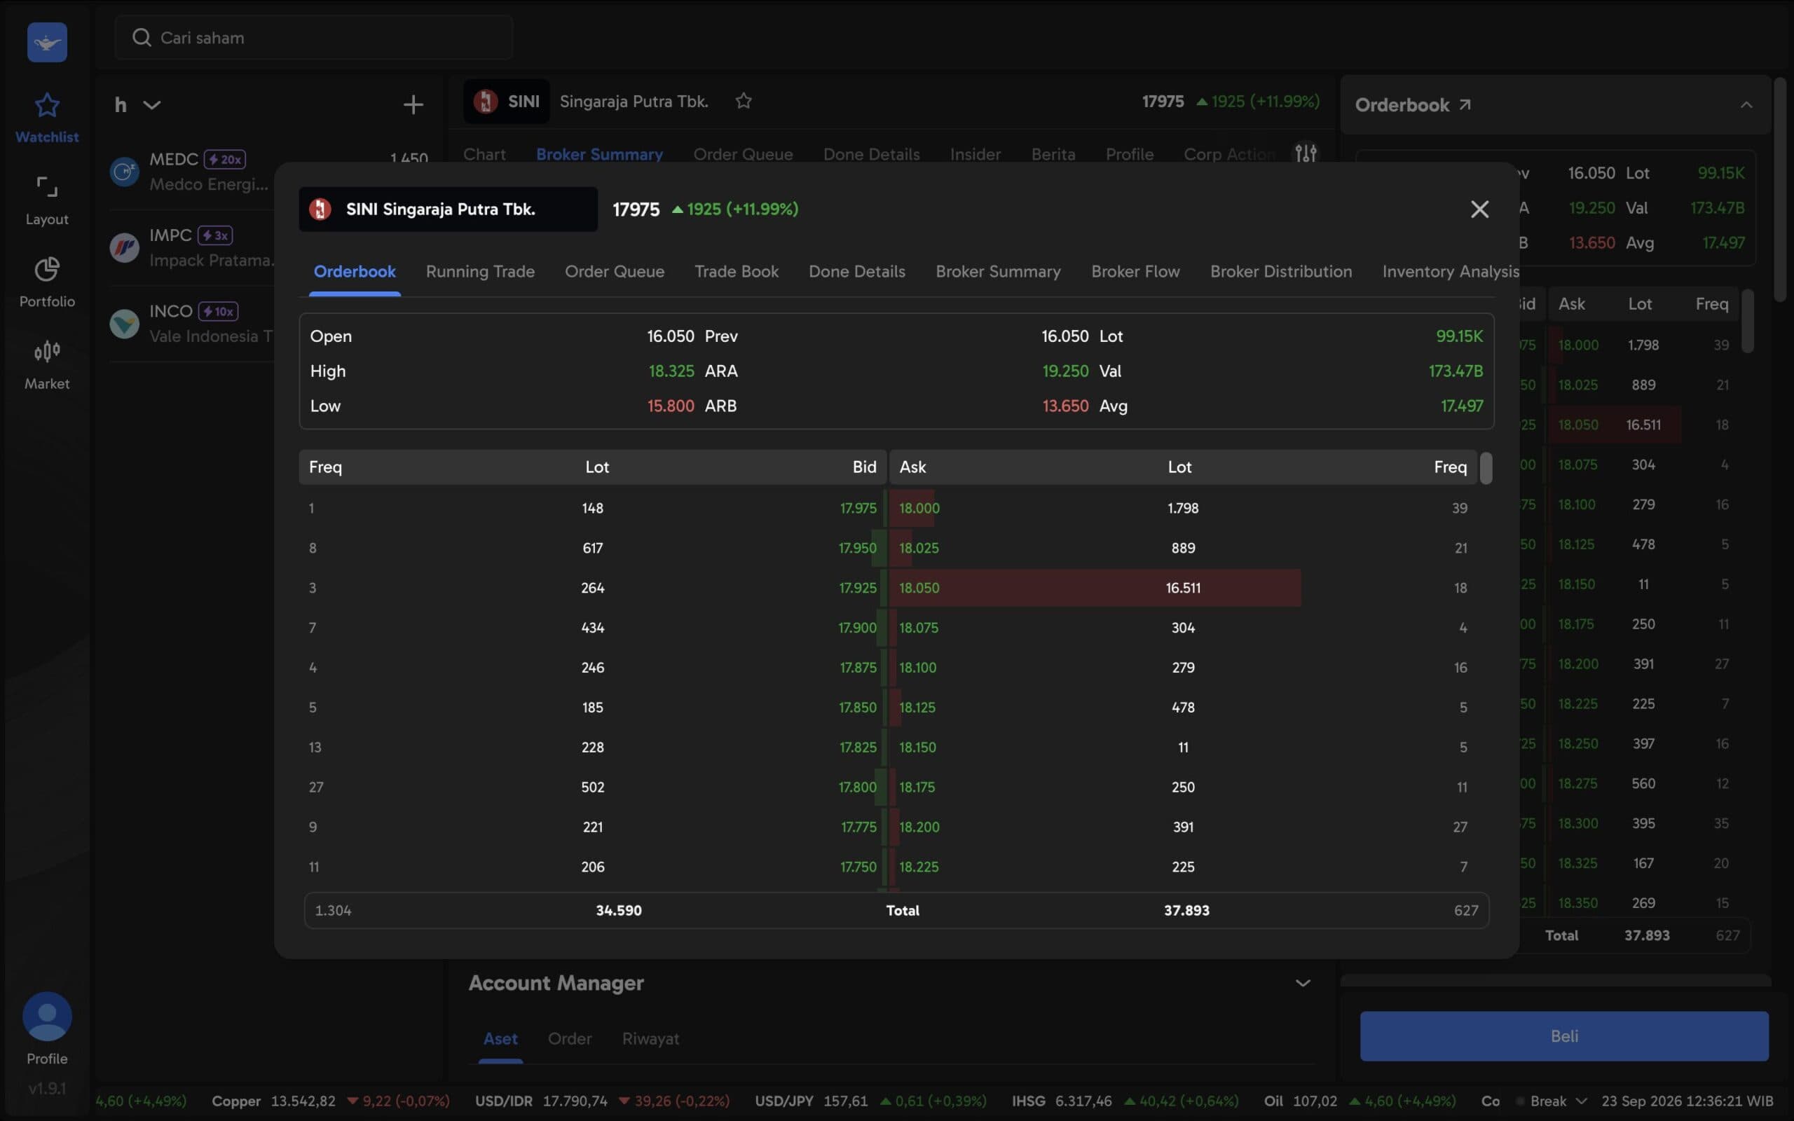Click the IMPC company logo
Viewport: 1794px width, 1121px height.
click(125, 247)
